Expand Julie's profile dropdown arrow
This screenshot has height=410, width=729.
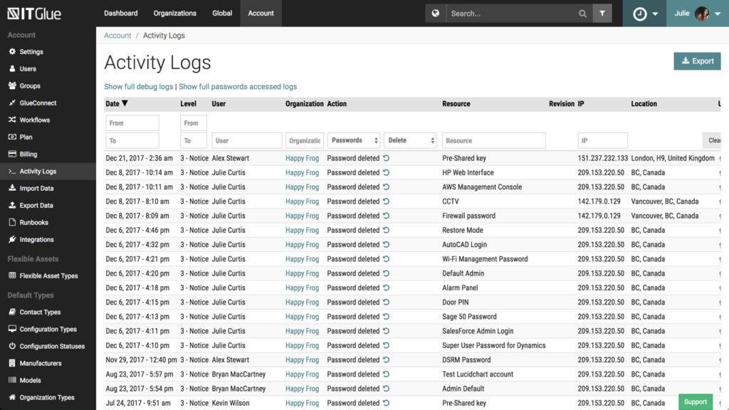click(x=718, y=13)
